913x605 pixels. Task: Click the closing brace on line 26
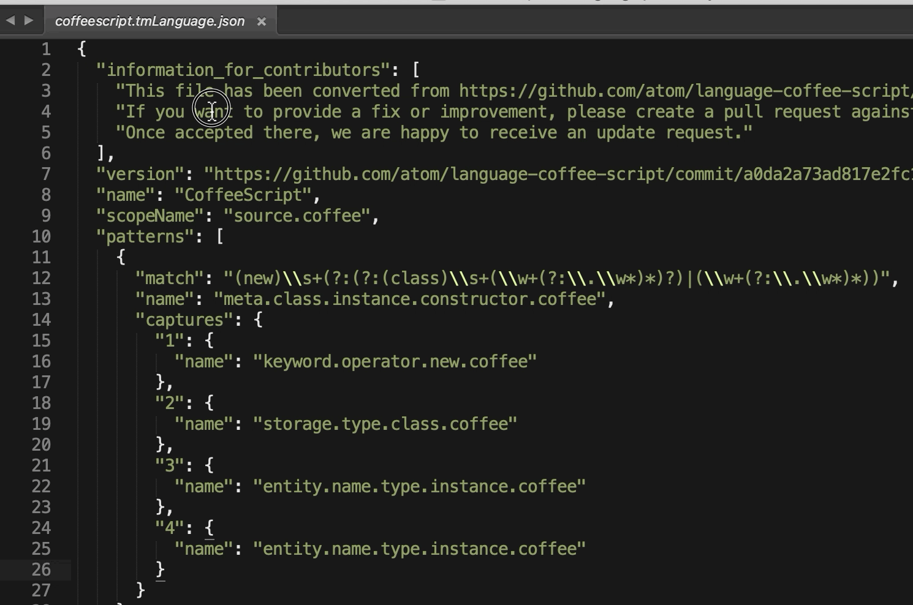(x=160, y=569)
